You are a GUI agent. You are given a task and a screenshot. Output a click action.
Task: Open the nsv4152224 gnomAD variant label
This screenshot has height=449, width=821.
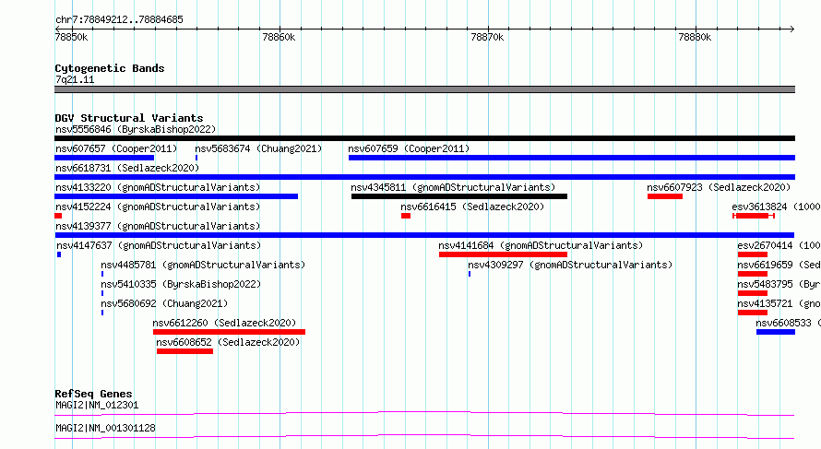tap(158, 207)
